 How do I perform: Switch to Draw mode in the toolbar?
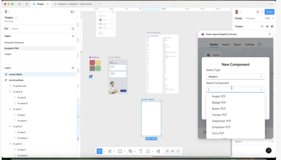pyautogui.click(x=167, y=151)
